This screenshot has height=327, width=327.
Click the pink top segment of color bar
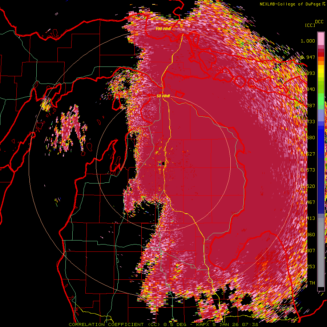click(x=321, y=39)
